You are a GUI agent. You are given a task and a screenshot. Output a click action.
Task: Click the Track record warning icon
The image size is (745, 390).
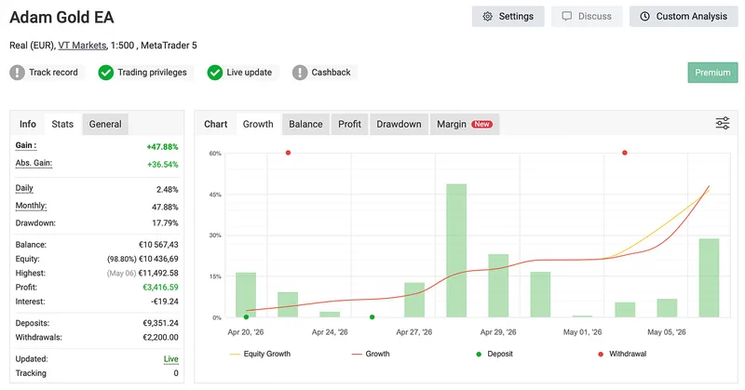[18, 73]
